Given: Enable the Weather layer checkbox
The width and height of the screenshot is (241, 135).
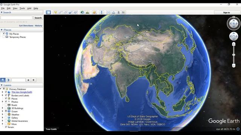Looking at the screenshot, I should 6,114.
